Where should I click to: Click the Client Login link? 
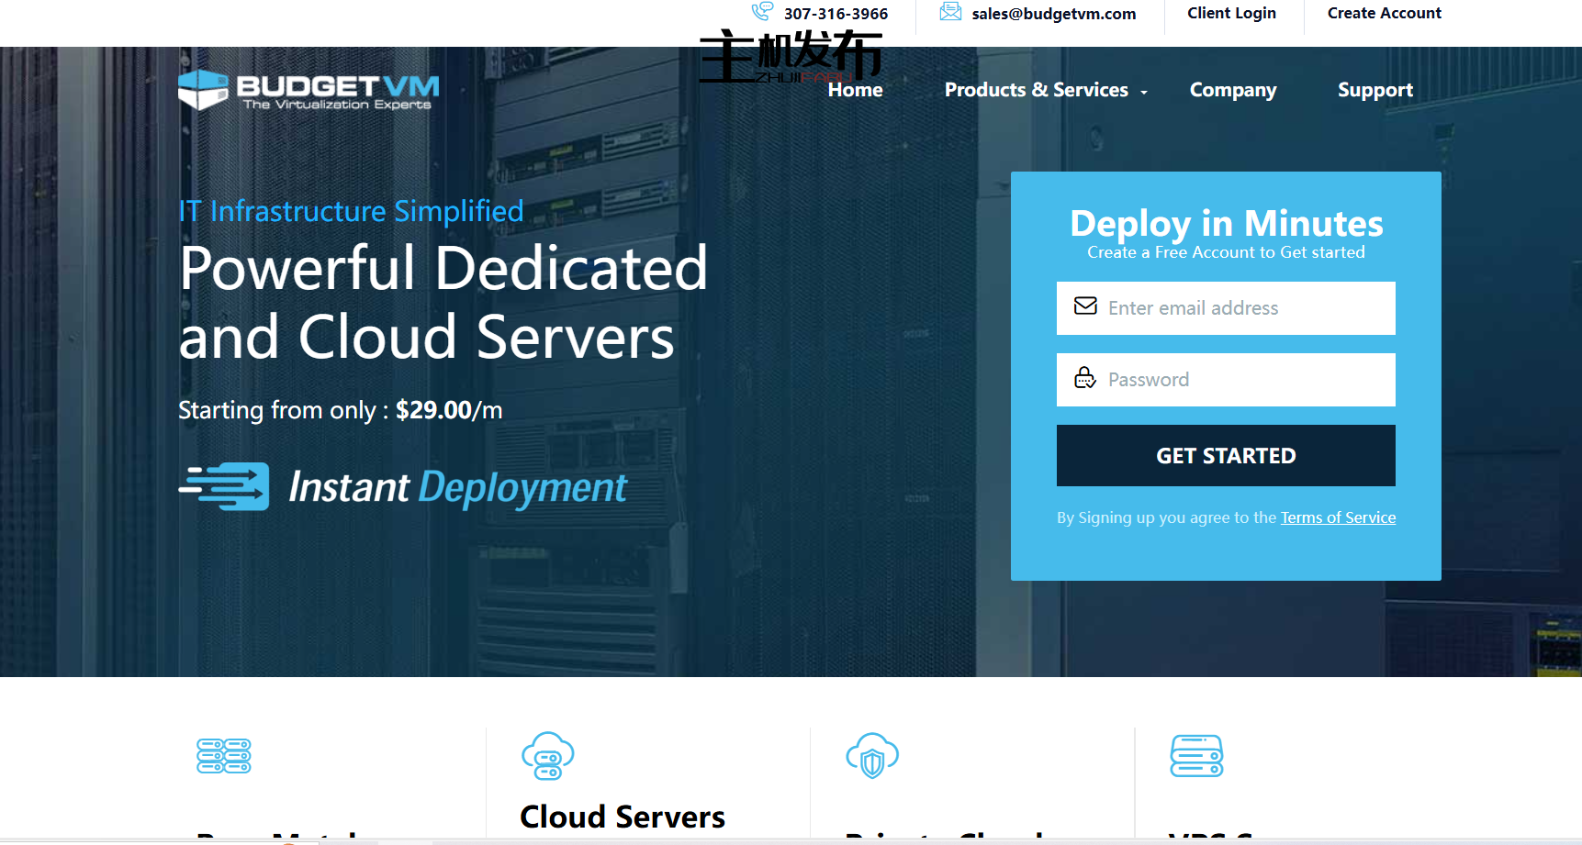(1231, 13)
